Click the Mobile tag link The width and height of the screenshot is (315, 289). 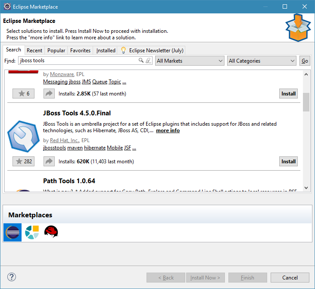tap(115, 148)
